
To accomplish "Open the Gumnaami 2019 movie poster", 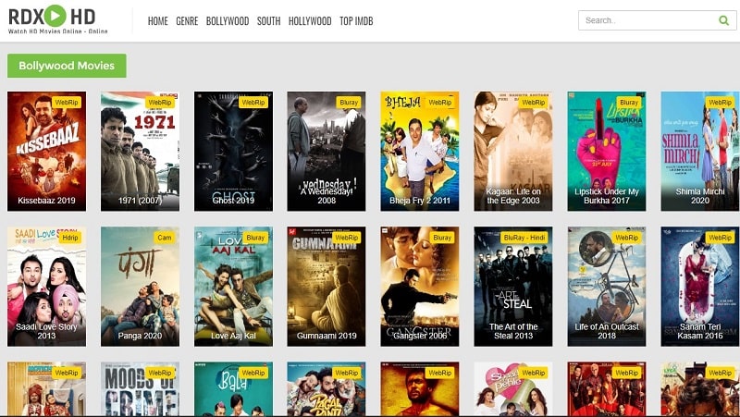I will pyautogui.click(x=327, y=287).
